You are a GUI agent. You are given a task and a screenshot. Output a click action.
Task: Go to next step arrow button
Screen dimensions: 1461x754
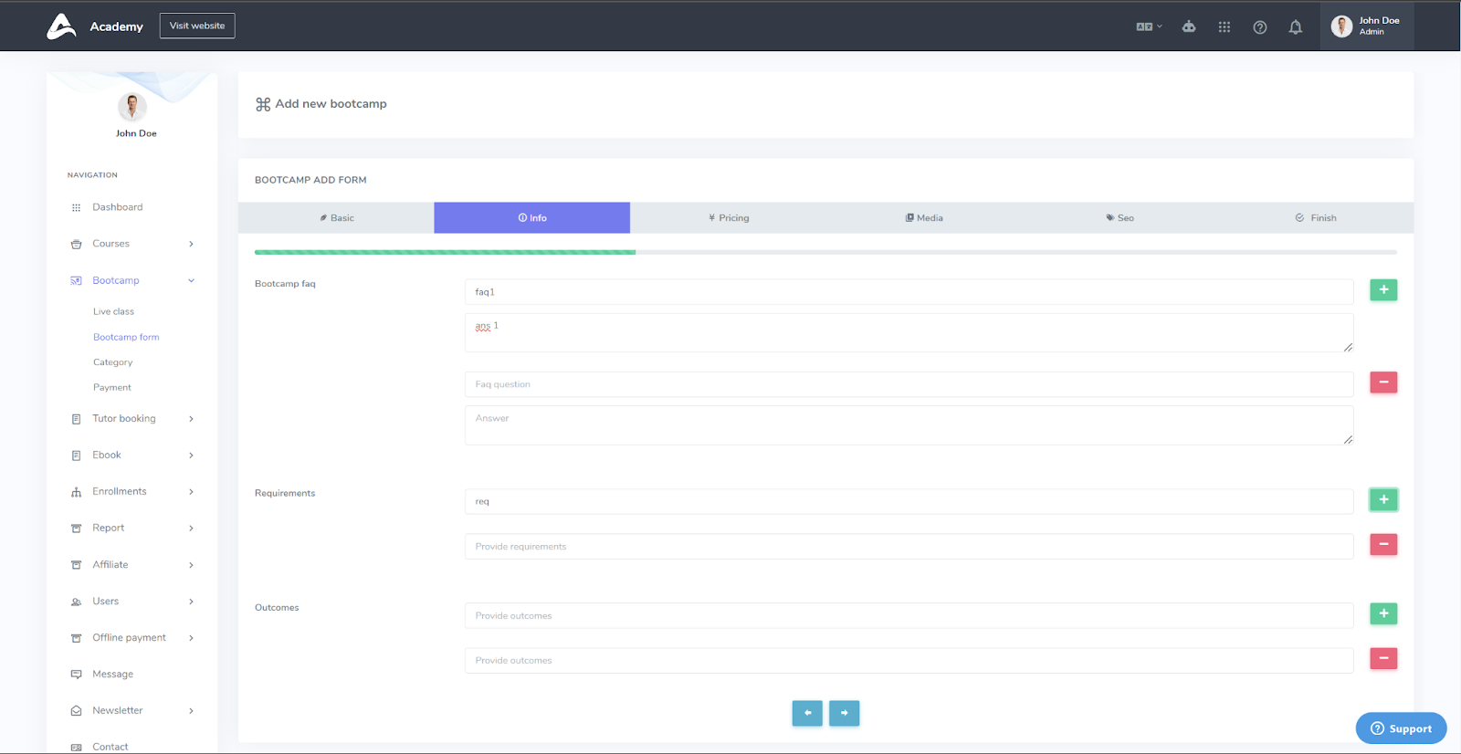tap(844, 713)
